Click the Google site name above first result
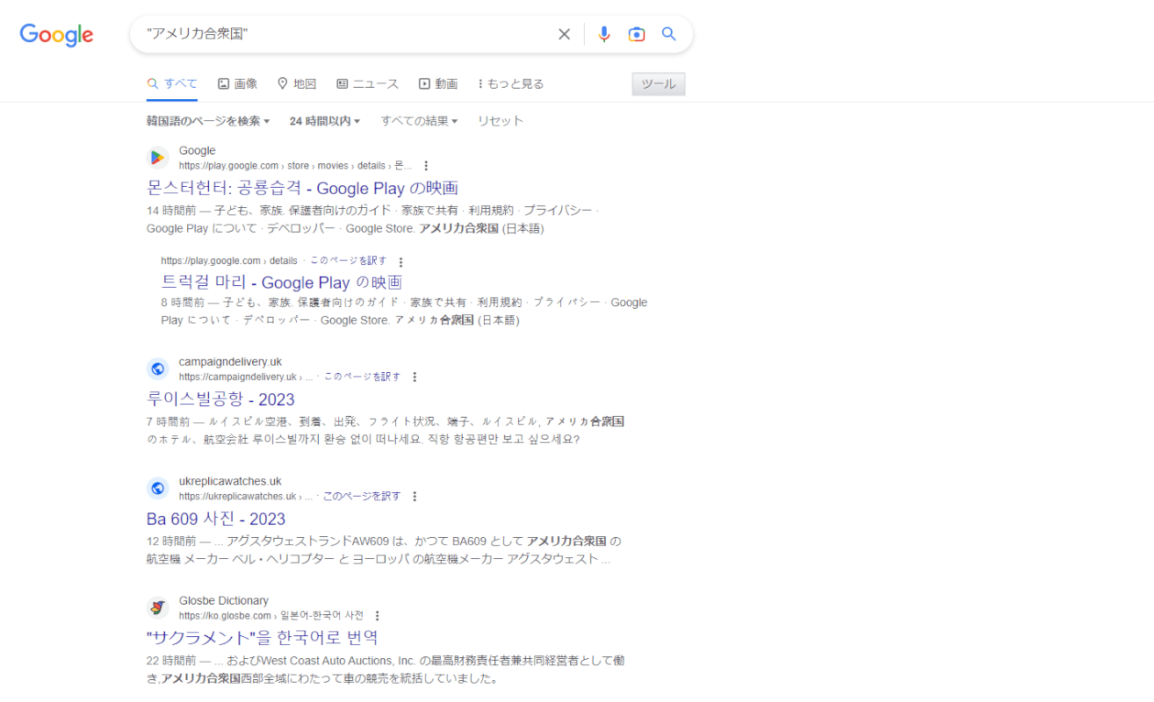 (x=197, y=151)
